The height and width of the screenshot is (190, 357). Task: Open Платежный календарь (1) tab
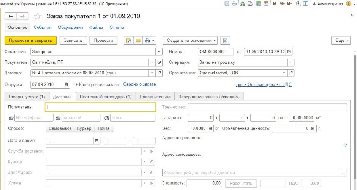coord(106,97)
